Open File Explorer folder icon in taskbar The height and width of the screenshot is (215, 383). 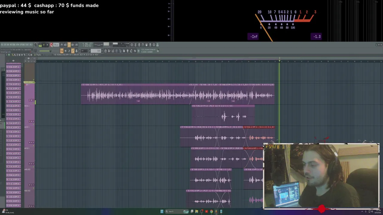(x=197, y=211)
